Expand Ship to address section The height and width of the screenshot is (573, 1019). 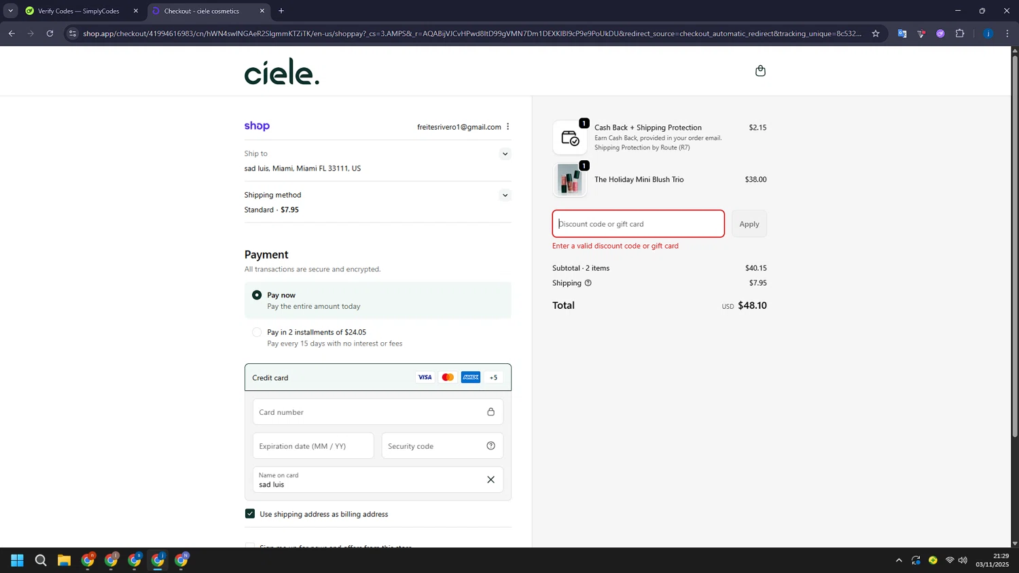tap(505, 154)
